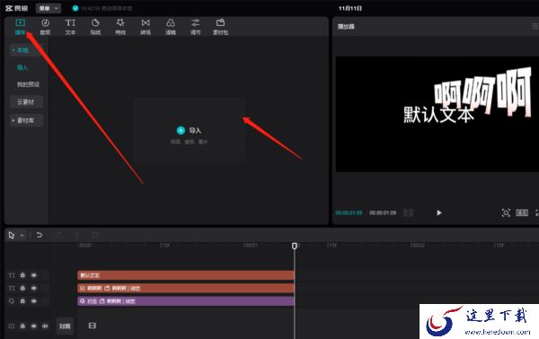Lock the main video track
Image resolution: width=539 pixels, height=339 pixels.
pos(22,326)
